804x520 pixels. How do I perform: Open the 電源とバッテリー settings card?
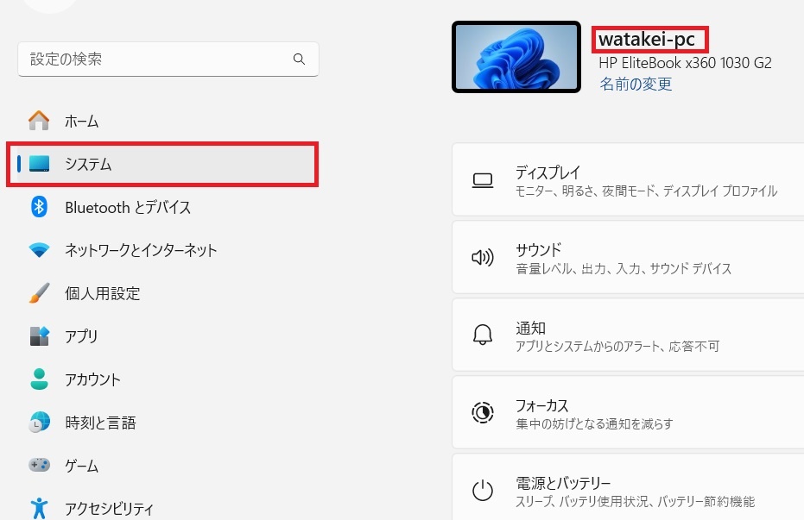click(628, 486)
